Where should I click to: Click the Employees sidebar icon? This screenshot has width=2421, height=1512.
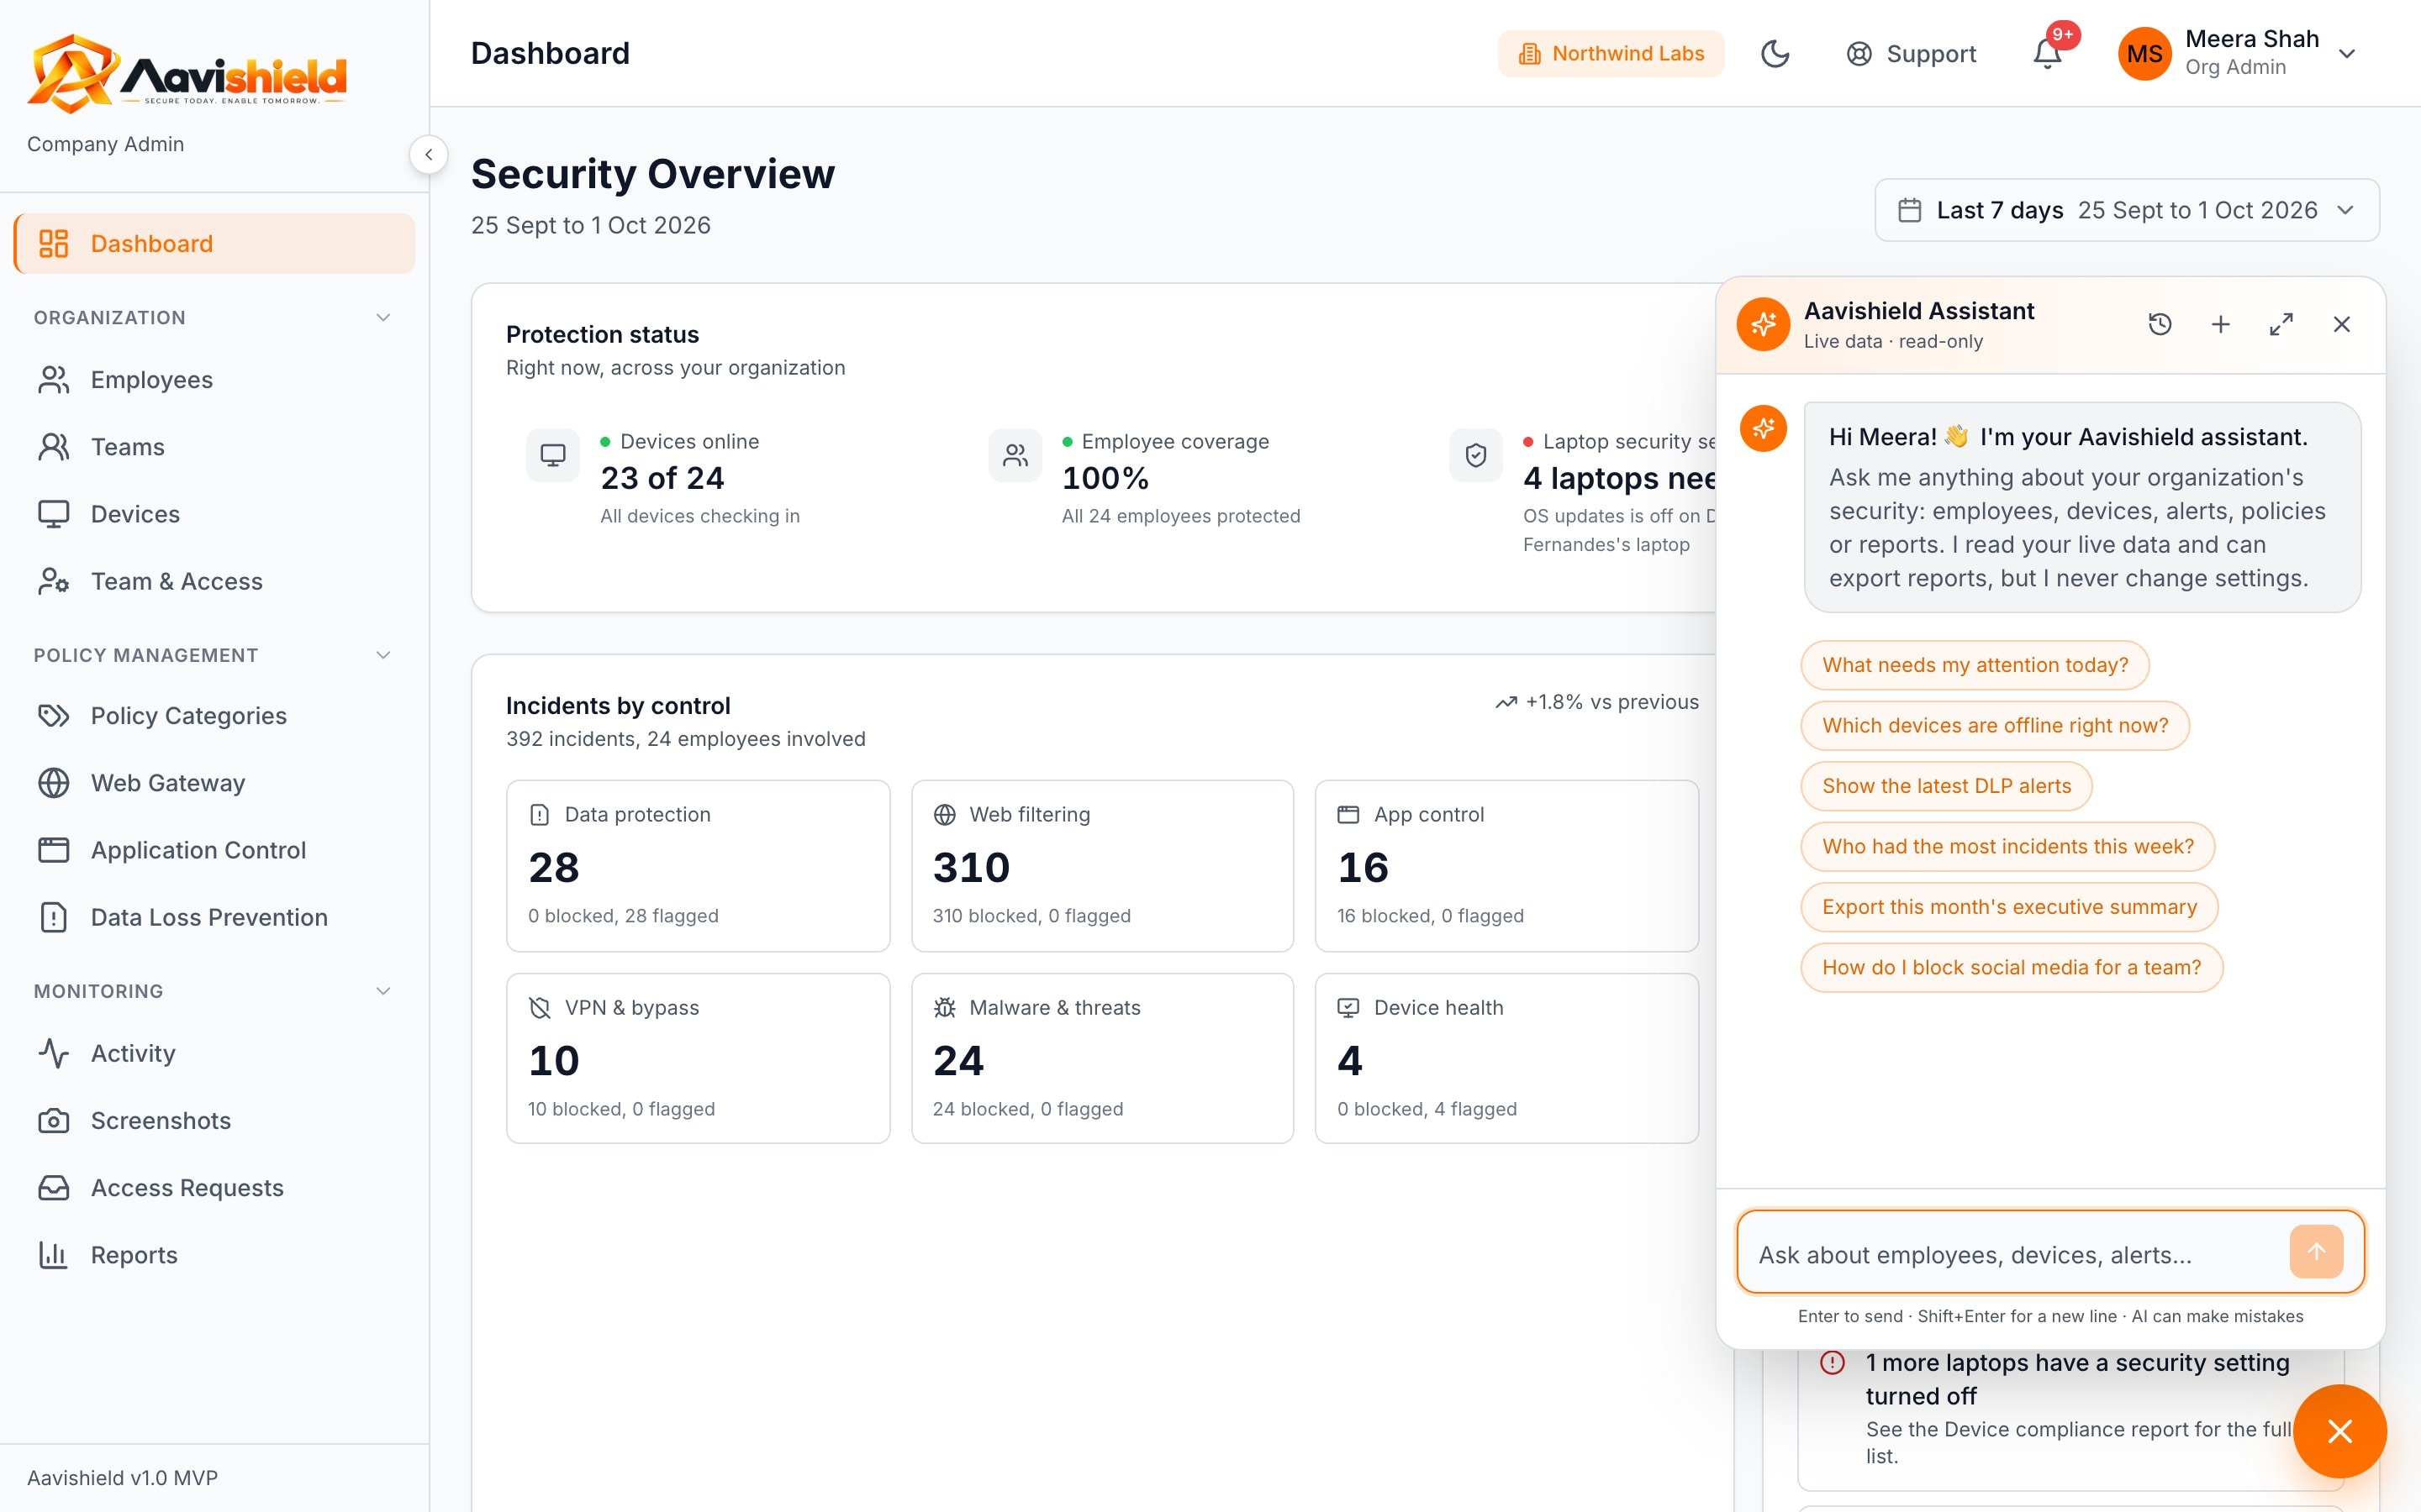[x=54, y=380]
